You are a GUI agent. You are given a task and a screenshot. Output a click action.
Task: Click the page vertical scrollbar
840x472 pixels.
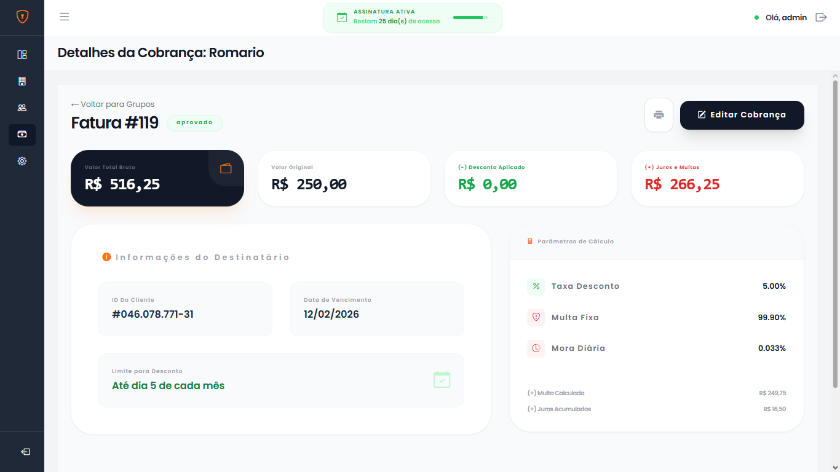click(x=835, y=234)
